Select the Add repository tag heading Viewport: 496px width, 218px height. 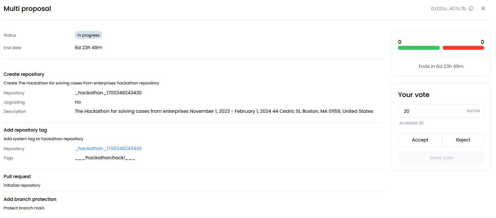pos(25,130)
